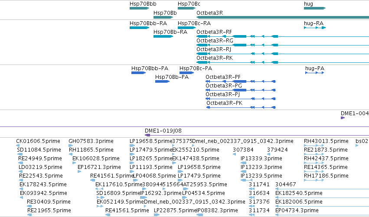Click transcript Hsp70Bb-RA label
Image resolution: width=369 pixels, height=217 pixels.
[170, 32]
